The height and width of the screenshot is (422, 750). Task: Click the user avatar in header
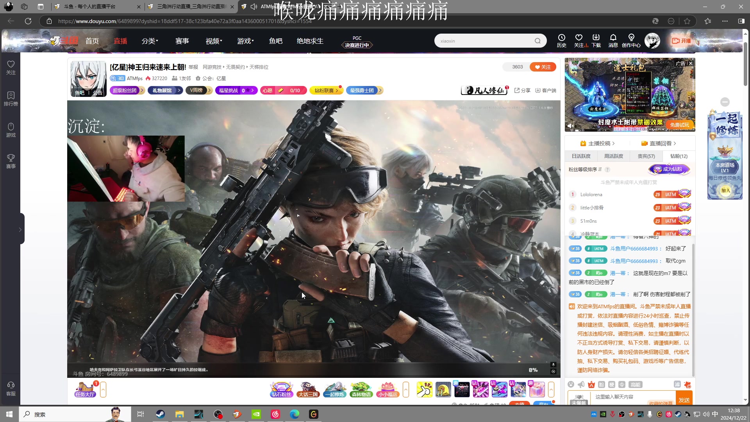point(652,41)
